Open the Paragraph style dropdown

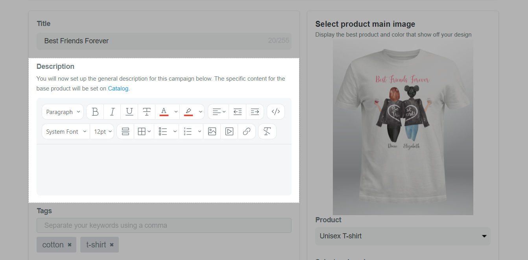(x=63, y=112)
